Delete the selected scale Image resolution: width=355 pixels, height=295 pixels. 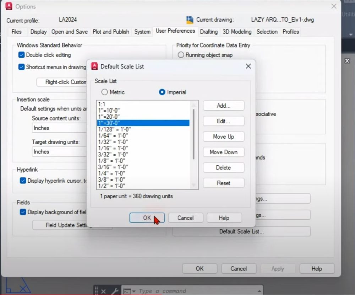(223, 167)
